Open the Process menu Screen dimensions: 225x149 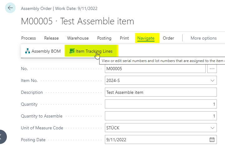pos(28,38)
